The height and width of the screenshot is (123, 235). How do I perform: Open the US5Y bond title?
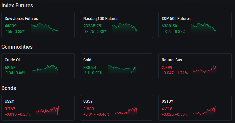click(x=88, y=101)
